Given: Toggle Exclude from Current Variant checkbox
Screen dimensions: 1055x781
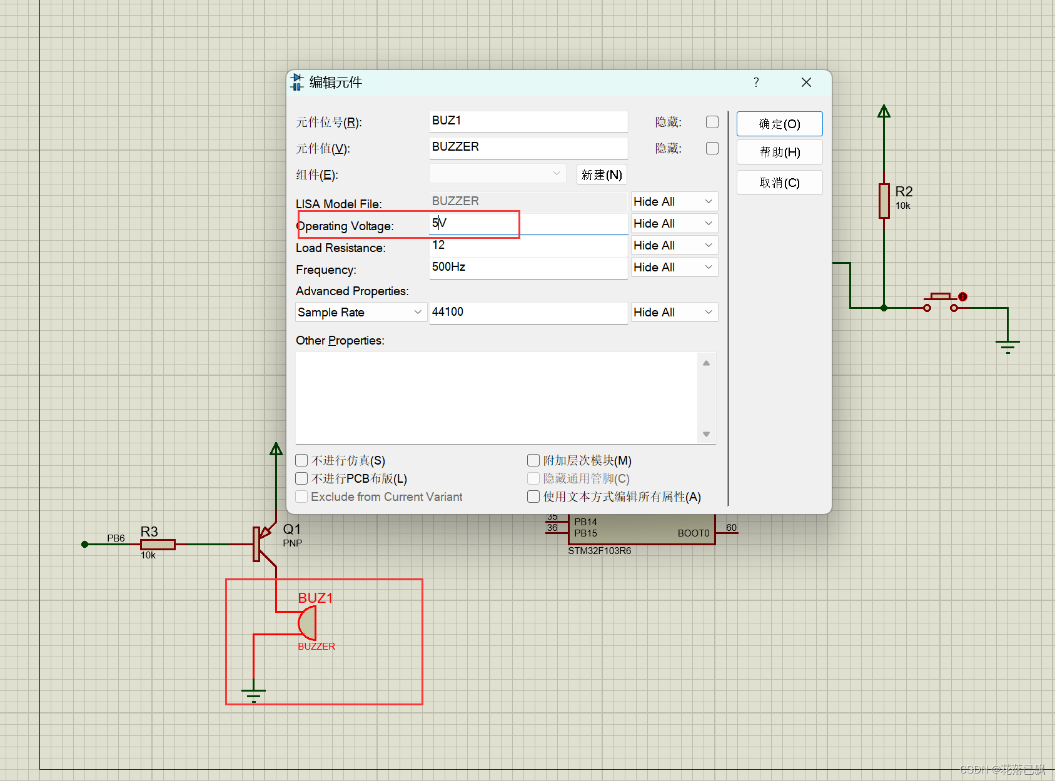Looking at the screenshot, I should (x=301, y=496).
